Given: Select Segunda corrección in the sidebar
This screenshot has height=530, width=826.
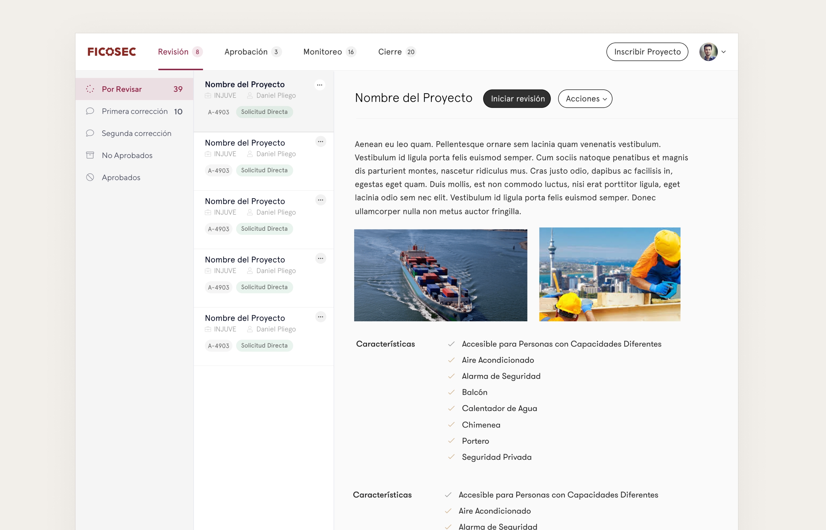Looking at the screenshot, I should pyautogui.click(x=136, y=133).
